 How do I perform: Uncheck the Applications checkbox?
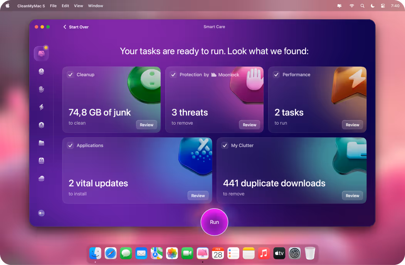70,145
